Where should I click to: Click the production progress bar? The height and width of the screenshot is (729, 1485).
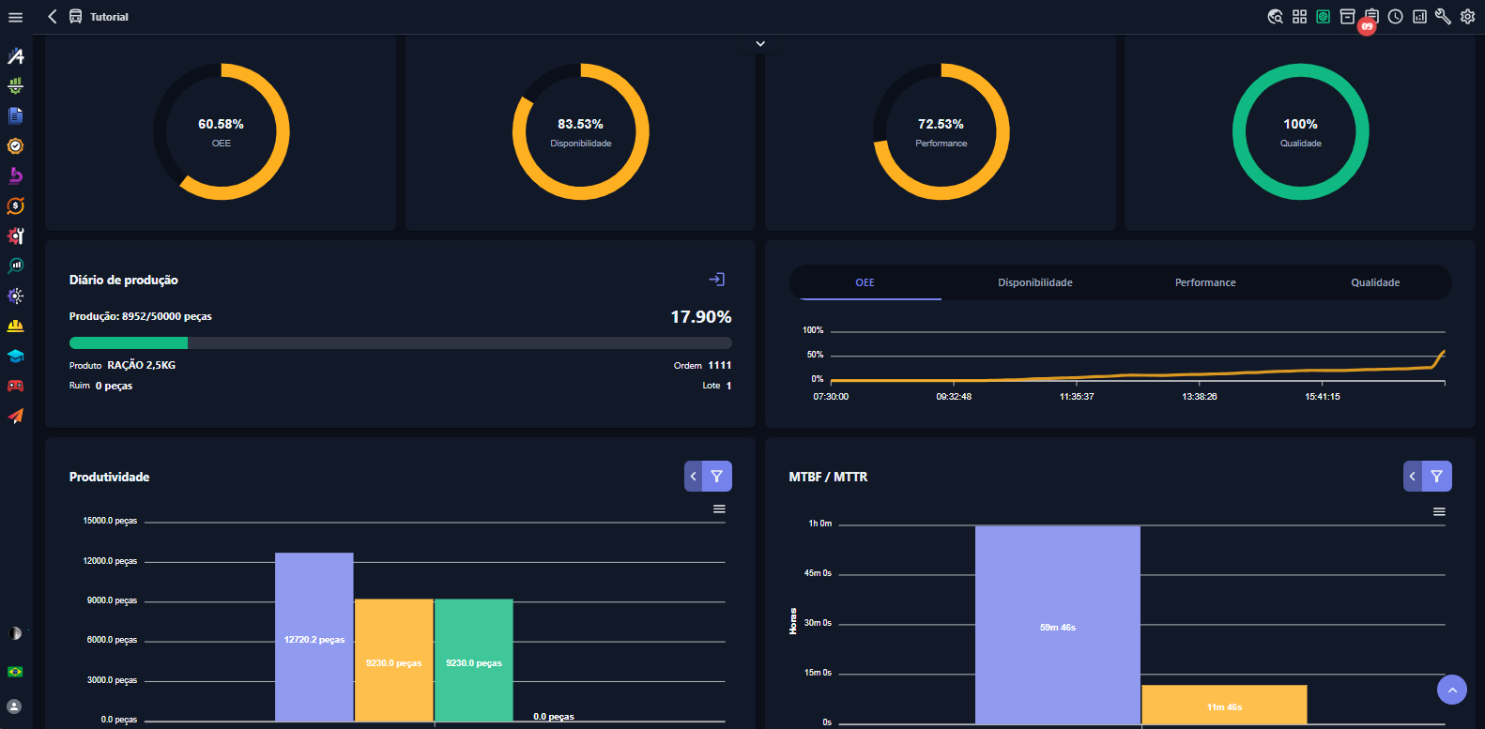click(401, 343)
